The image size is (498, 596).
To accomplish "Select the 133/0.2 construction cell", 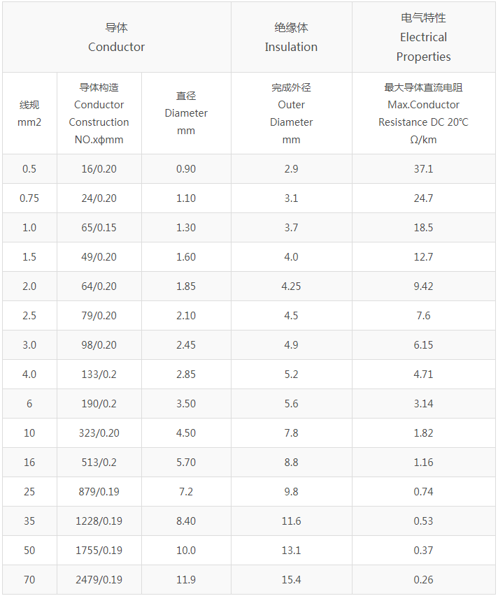I will tap(99, 375).
